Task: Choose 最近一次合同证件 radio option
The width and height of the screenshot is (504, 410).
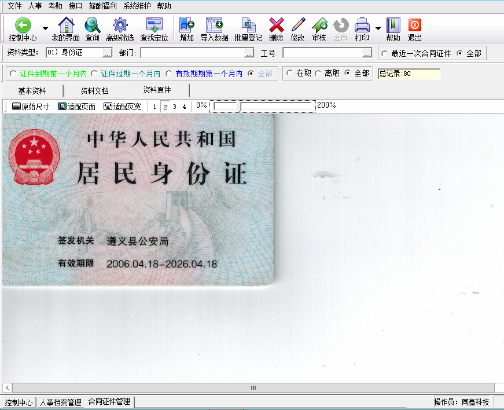Action: pos(384,53)
